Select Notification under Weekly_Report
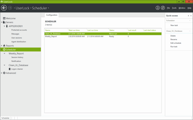This screenshot has width=193, height=120. (x=16, y=61)
